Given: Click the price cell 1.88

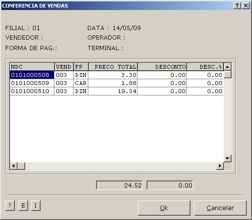Looking at the screenshot, I should click(113, 83).
